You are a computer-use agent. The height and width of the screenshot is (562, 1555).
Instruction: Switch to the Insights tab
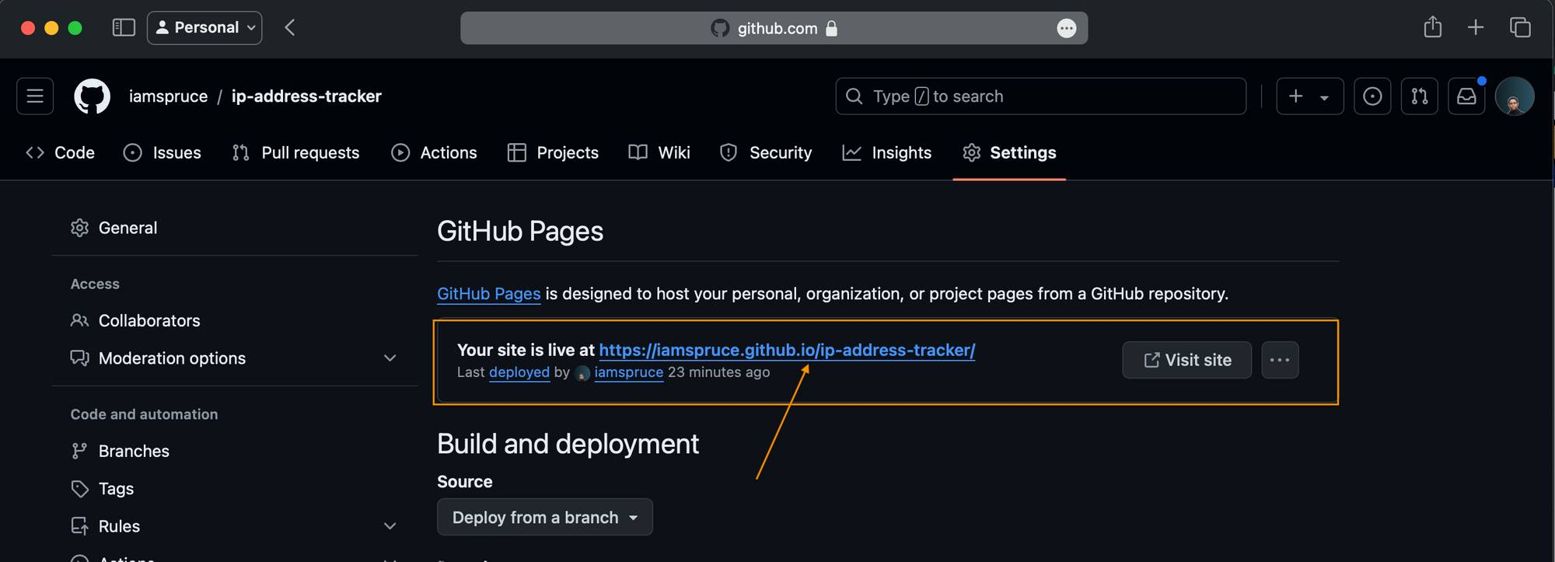[886, 153]
